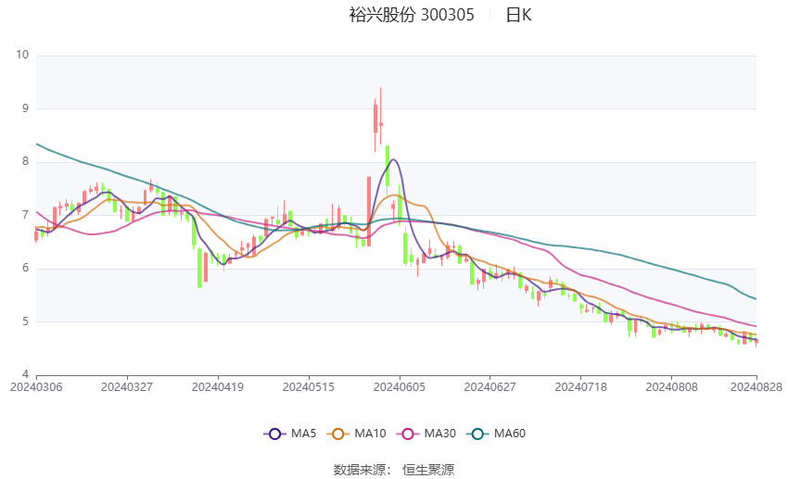This screenshot has height=479, width=788.
Task: Click the y-axis value 4
Action: point(26,374)
